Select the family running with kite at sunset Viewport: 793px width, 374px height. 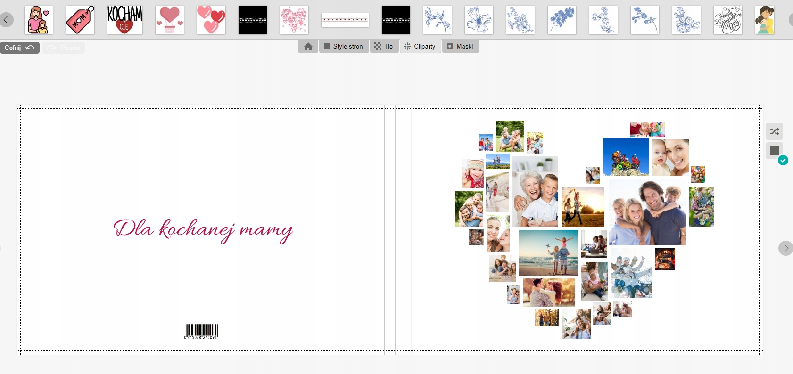(x=583, y=207)
